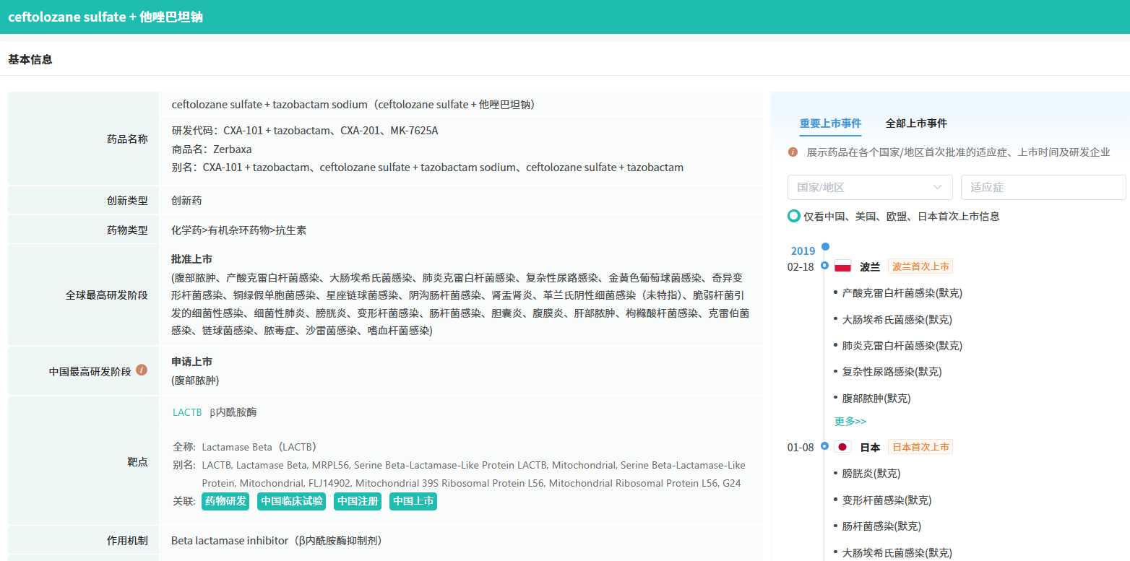Toggle 仅看中国、美国、欧盟、日本首次上市信息 option
1130x561 pixels.
tap(794, 216)
